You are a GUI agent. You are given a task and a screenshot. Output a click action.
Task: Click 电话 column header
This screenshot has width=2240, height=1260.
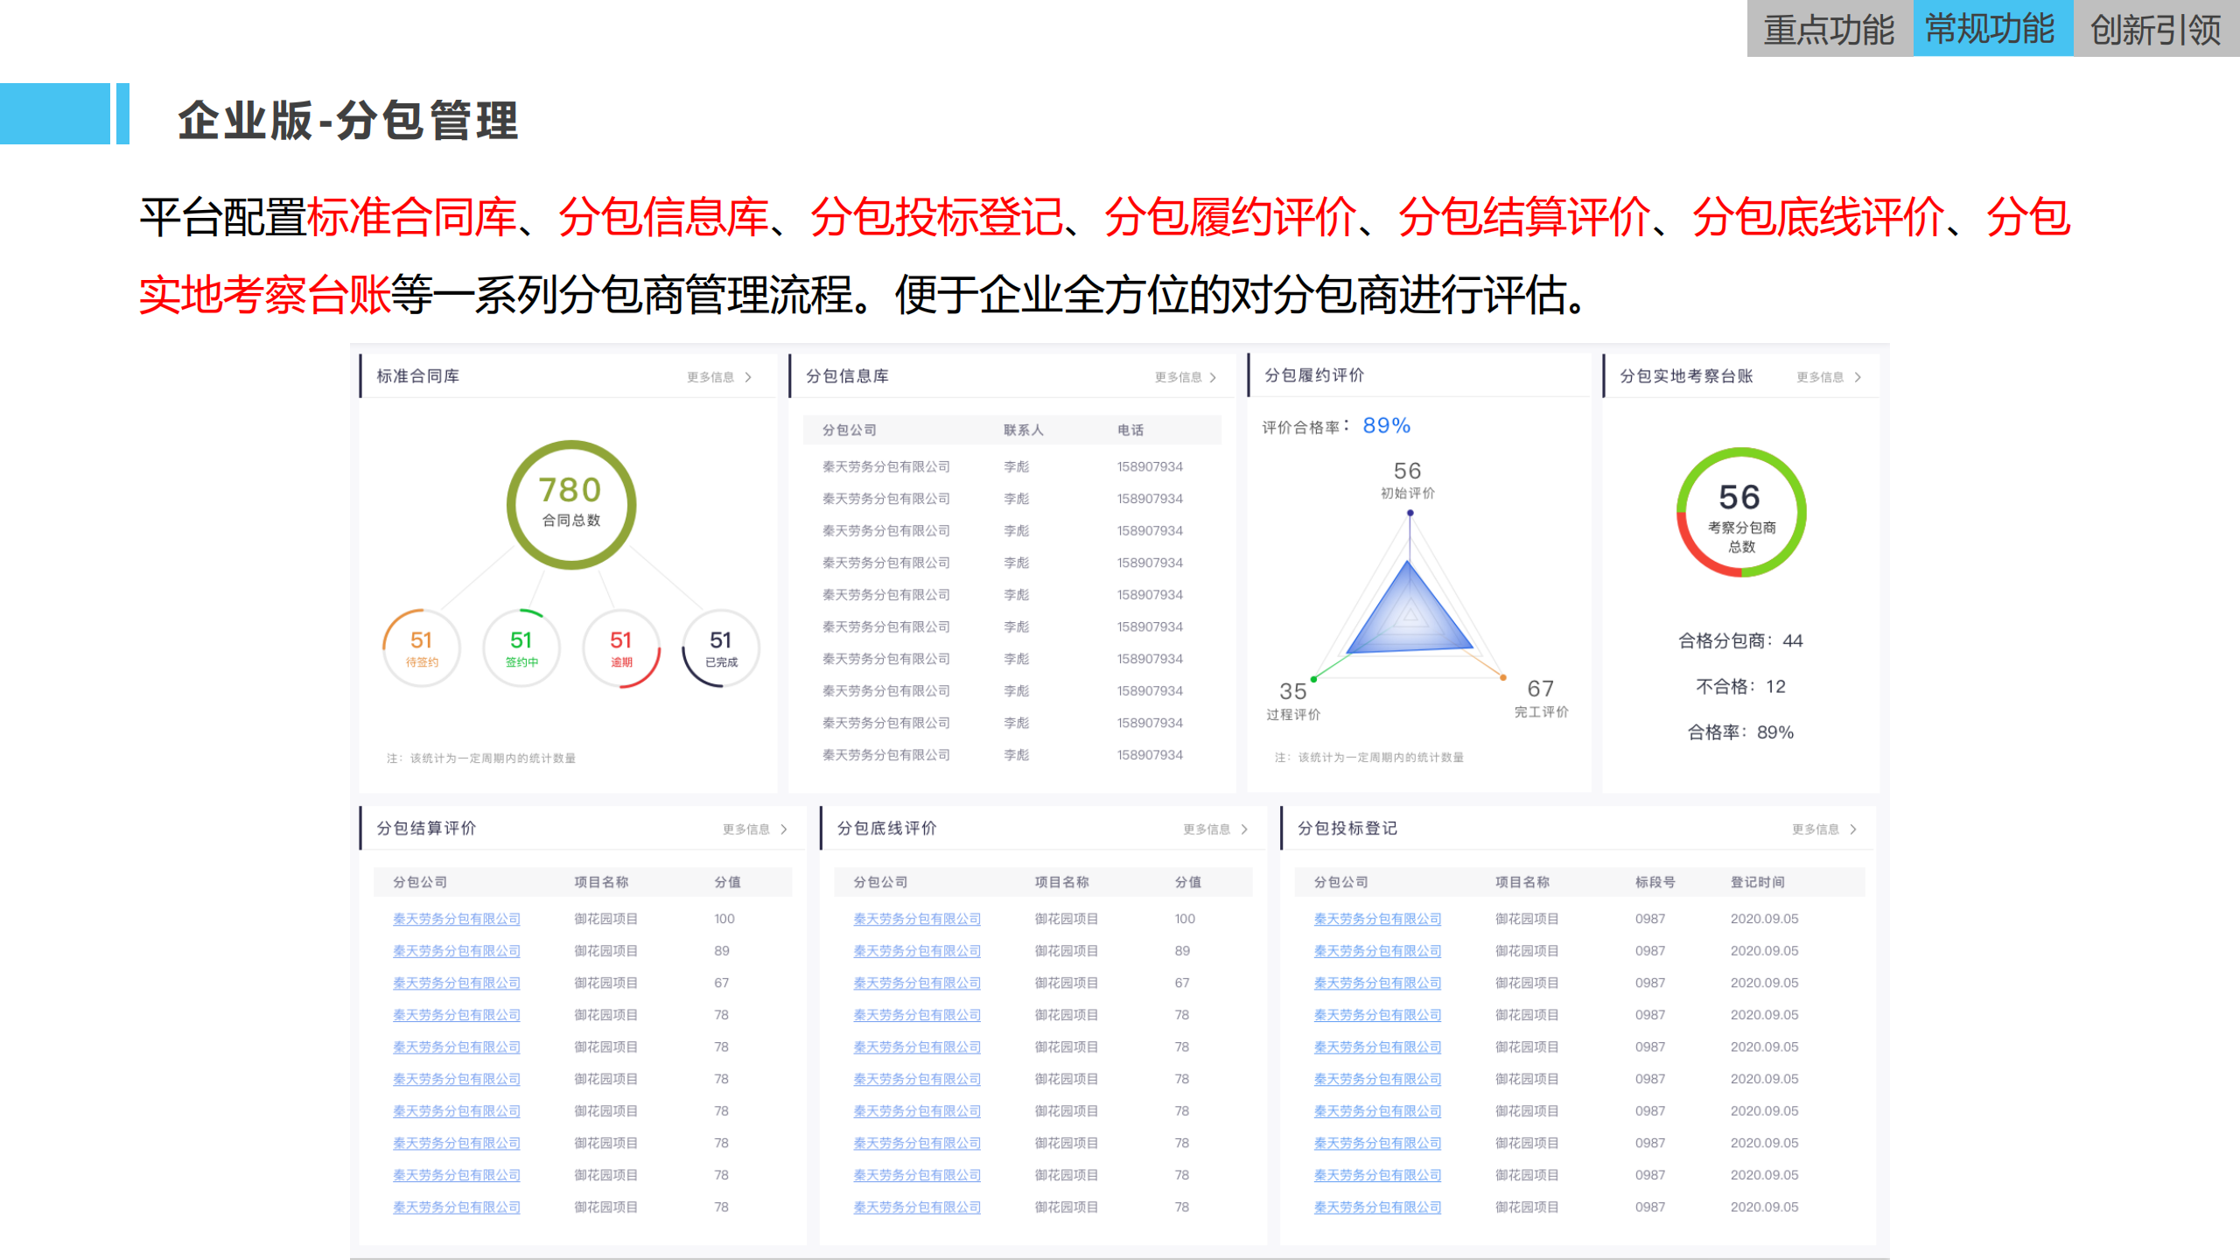(1130, 430)
